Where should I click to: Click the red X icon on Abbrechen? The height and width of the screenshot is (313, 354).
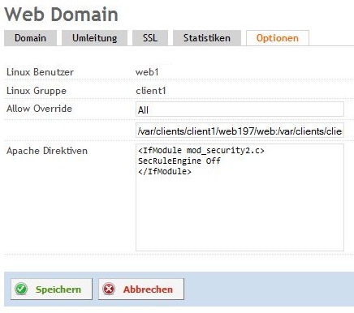pos(109,289)
